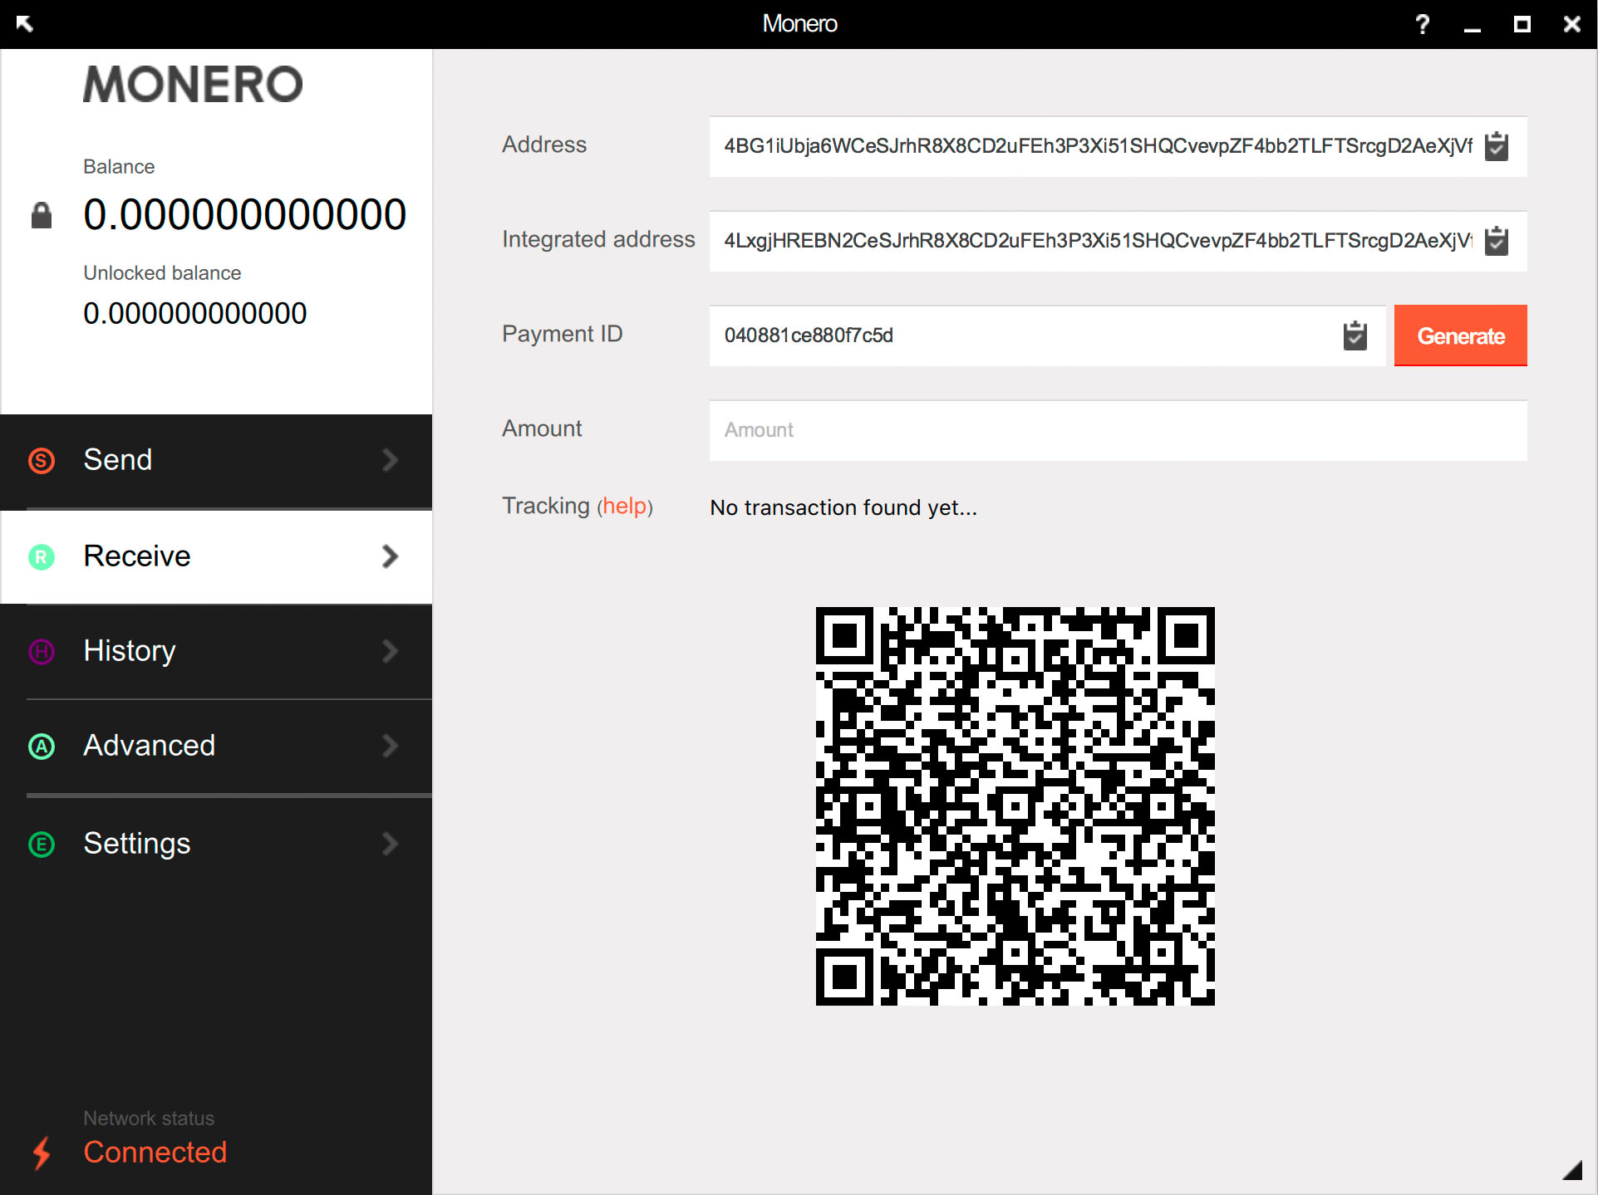Click the Generate button for Payment ID

coord(1460,334)
